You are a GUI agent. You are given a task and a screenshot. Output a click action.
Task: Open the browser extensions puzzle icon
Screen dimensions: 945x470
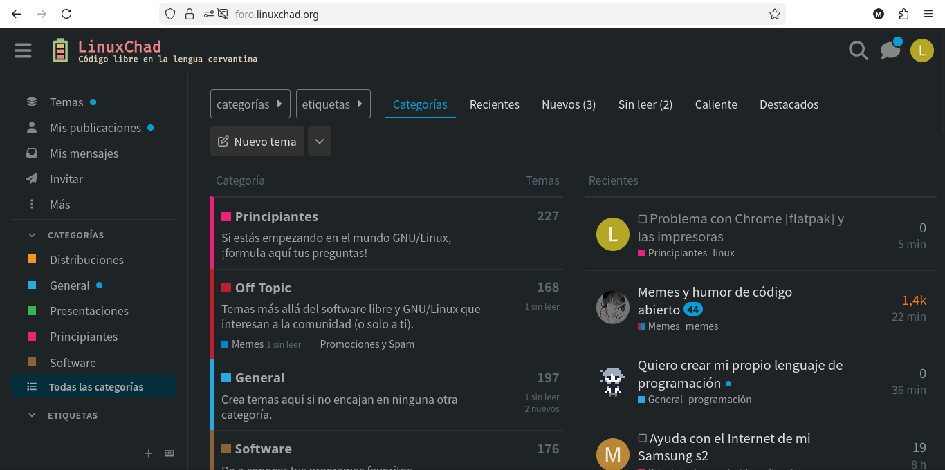click(x=903, y=14)
